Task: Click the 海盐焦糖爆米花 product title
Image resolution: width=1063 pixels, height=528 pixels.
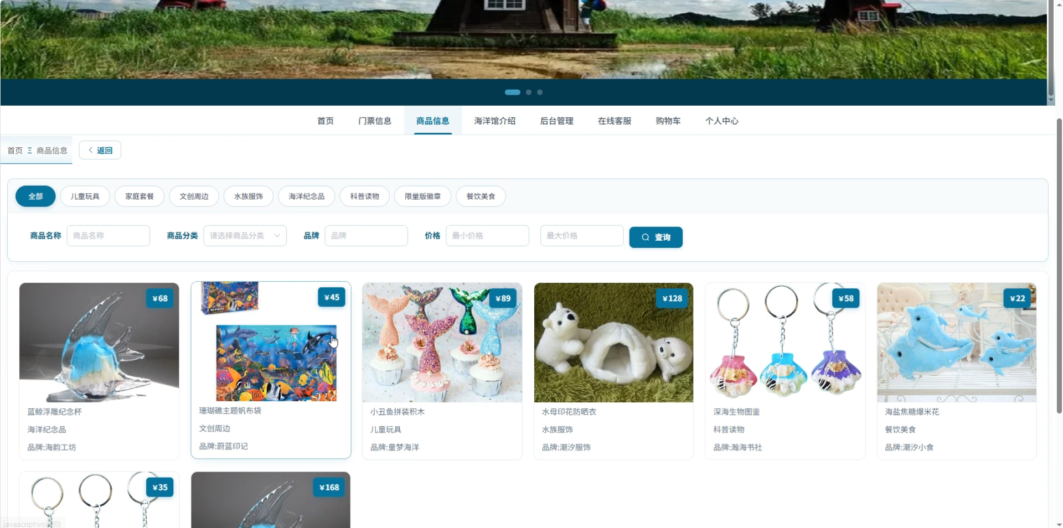Action: [x=912, y=412]
